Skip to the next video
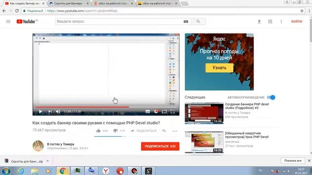Image resolution: width=312 pixels, height=175 pixels. [50, 112]
